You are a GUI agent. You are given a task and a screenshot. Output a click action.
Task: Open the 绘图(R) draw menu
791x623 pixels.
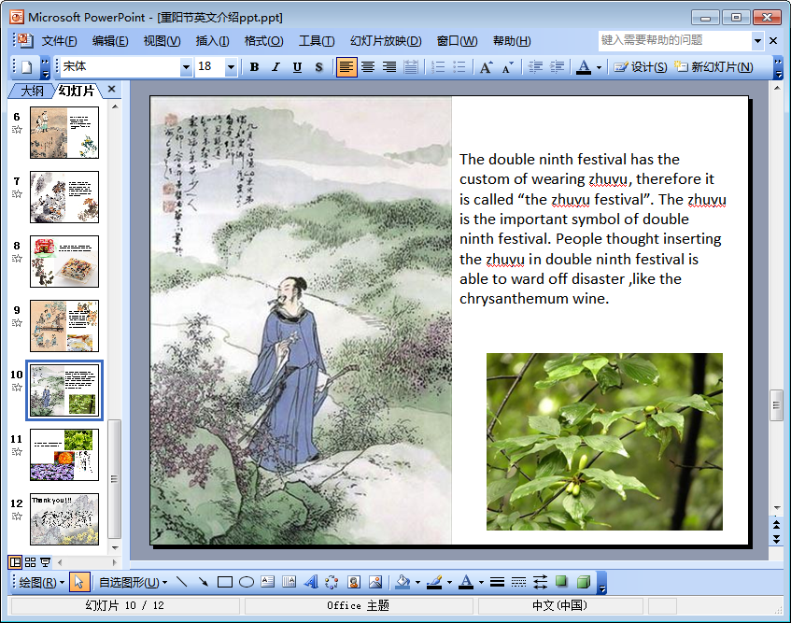pos(41,582)
